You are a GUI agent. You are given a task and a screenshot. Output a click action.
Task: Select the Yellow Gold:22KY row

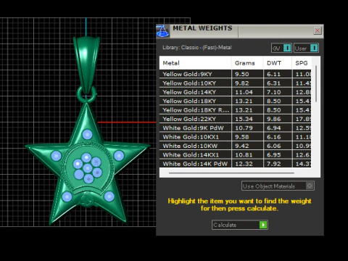coord(235,119)
